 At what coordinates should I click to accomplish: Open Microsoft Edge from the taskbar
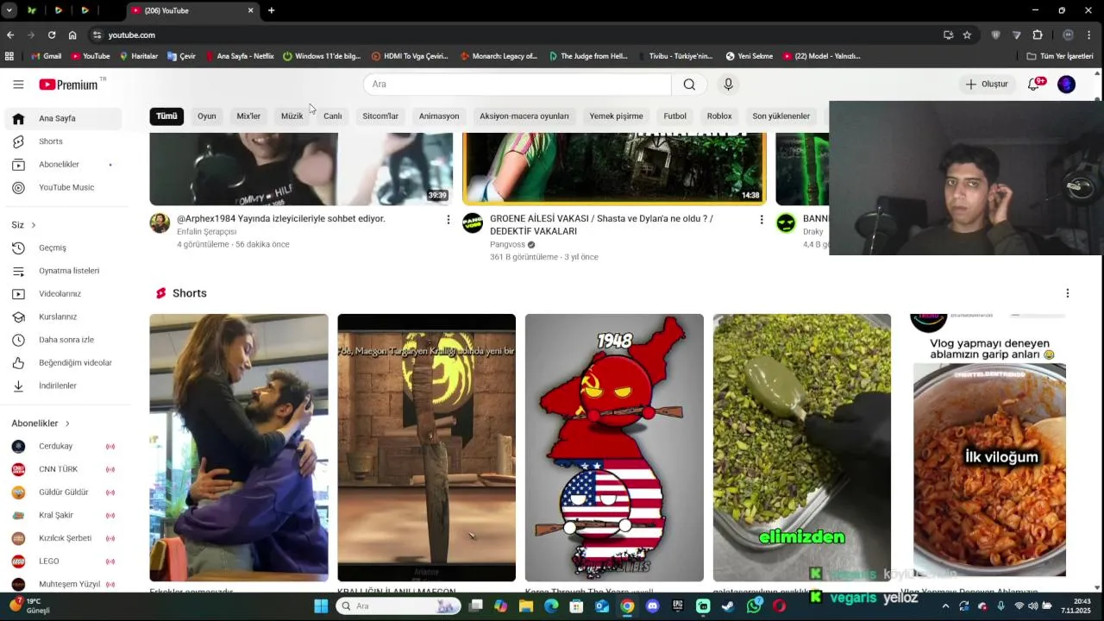click(x=551, y=606)
